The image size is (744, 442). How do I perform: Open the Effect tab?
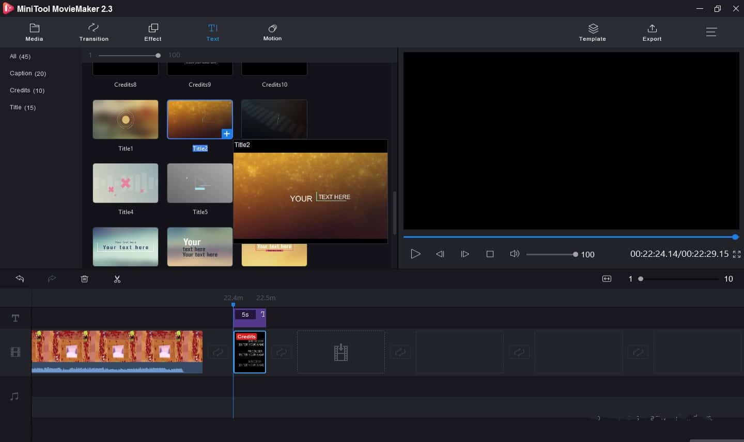click(153, 32)
